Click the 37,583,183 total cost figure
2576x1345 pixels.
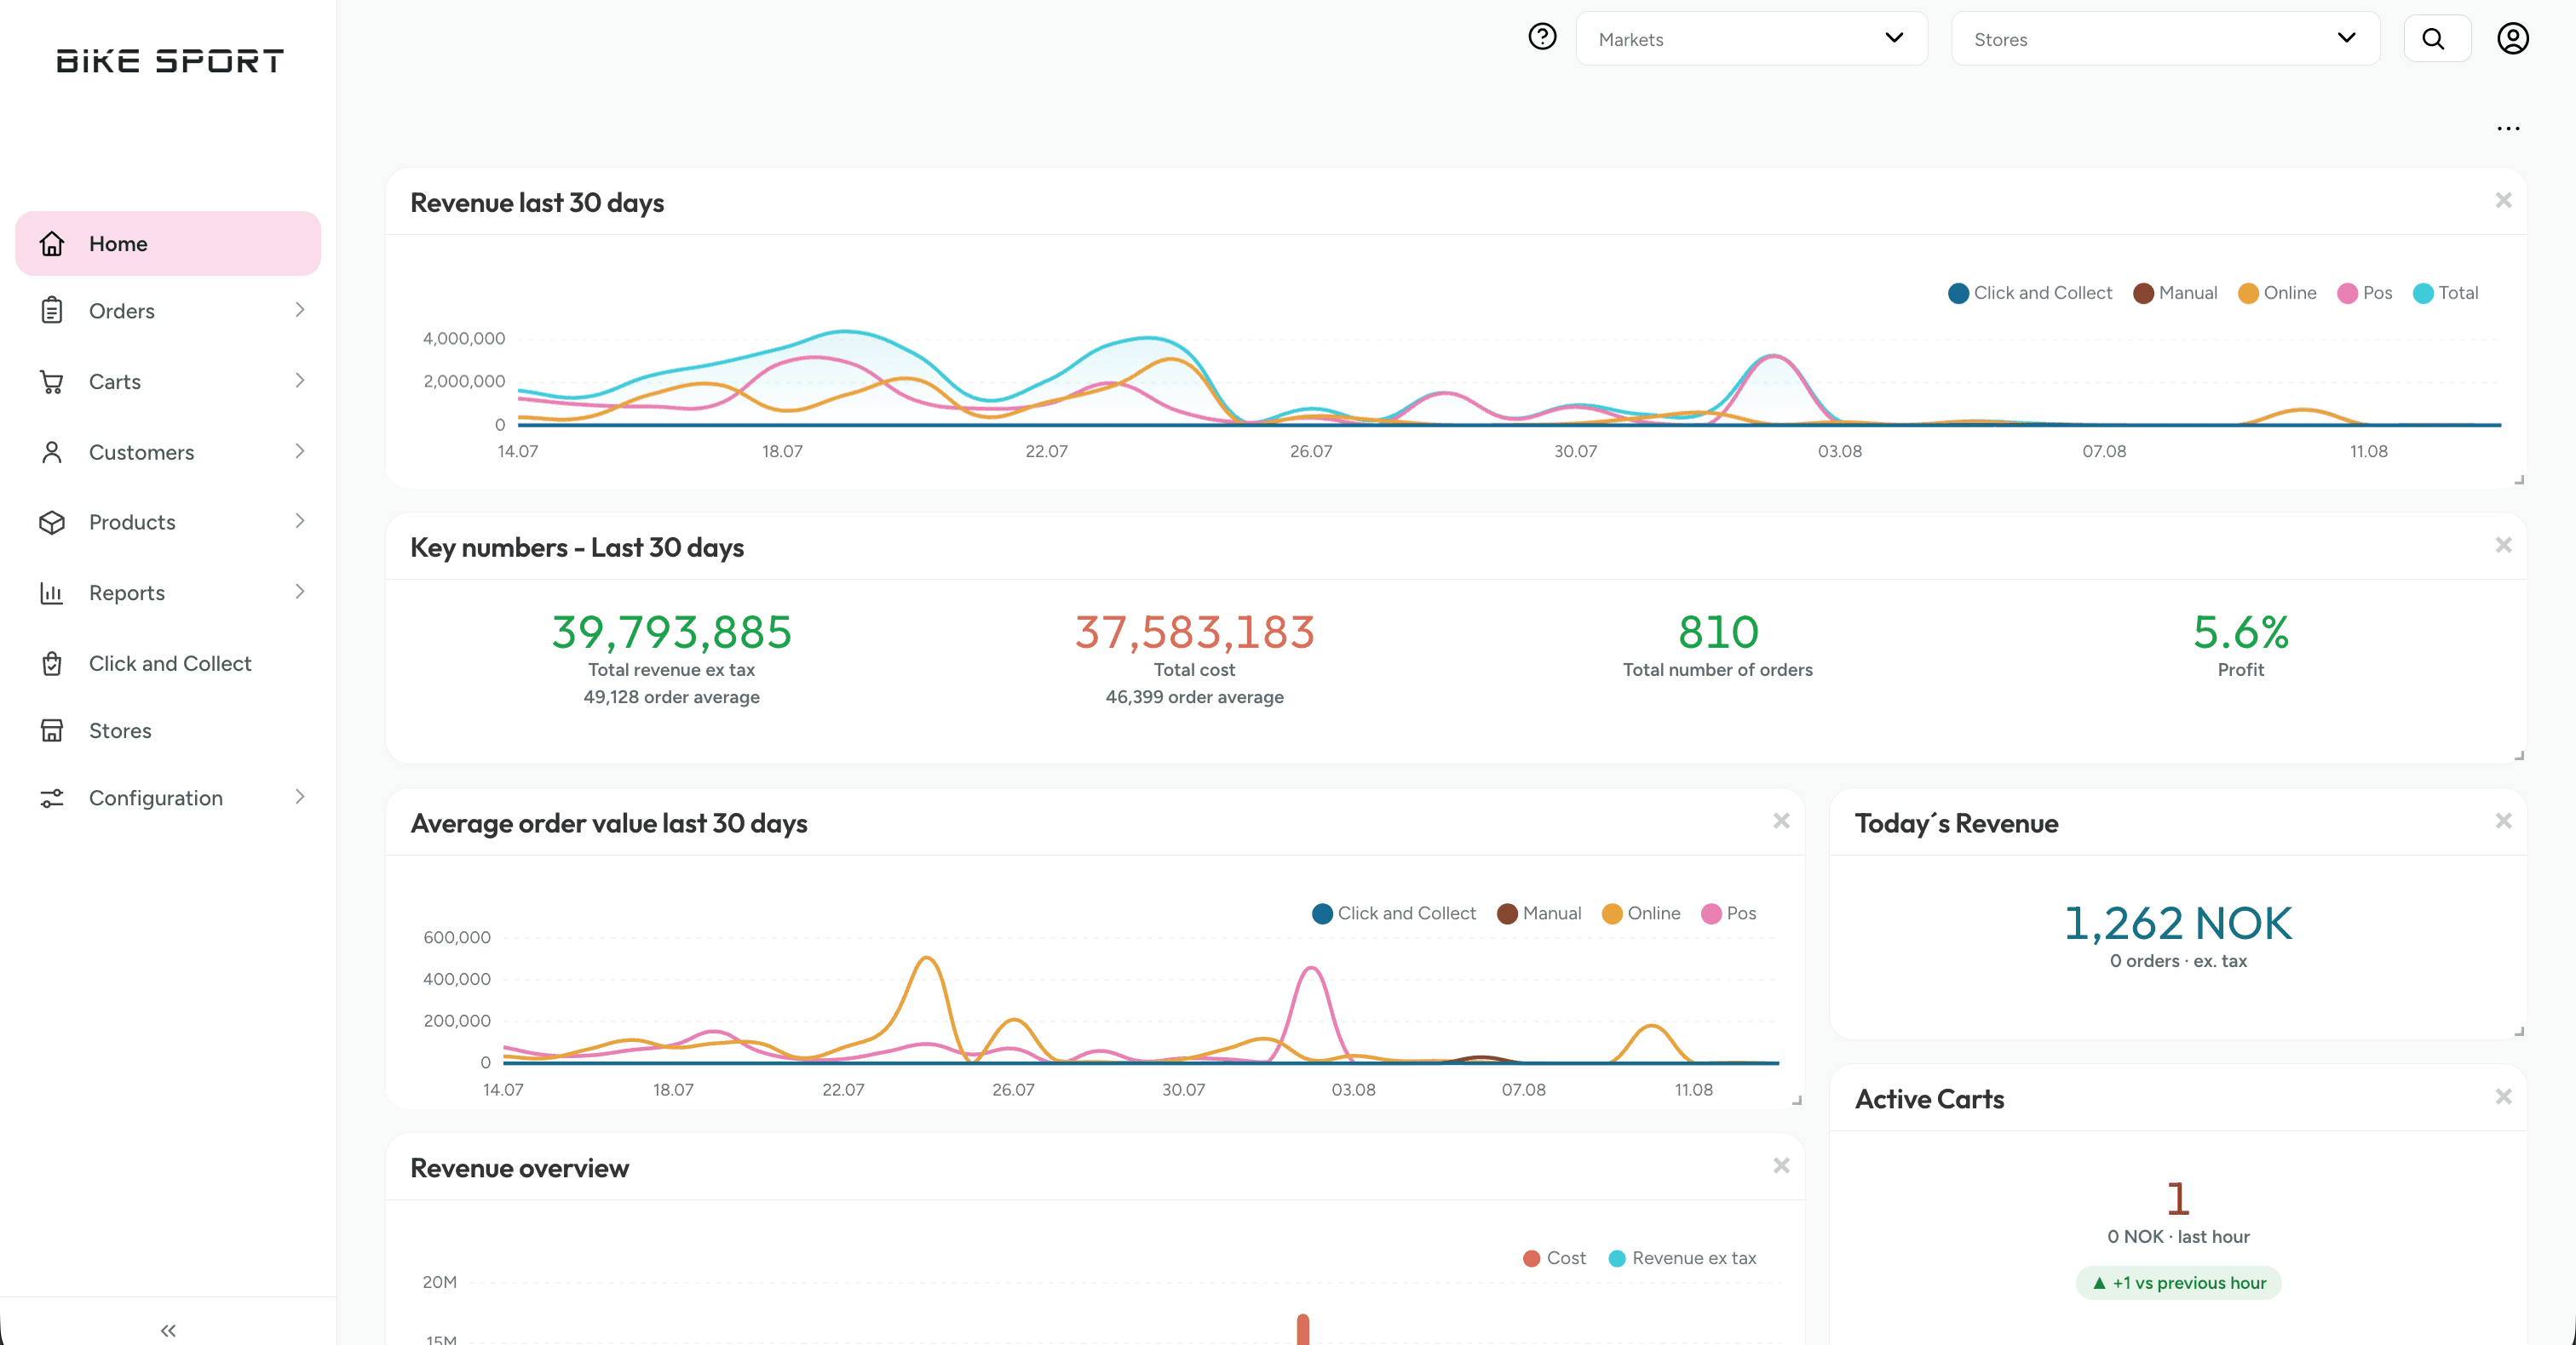click(1194, 632)
